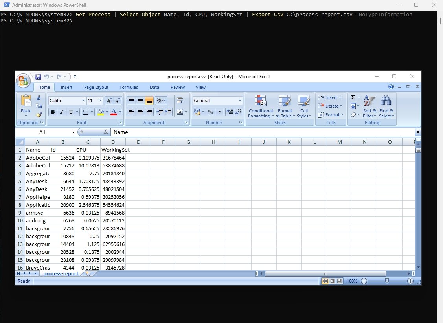Image resolution: width=443 pixels, height=323 pixels.
Task: Switch to the Review tab
Action: [177, 87]
